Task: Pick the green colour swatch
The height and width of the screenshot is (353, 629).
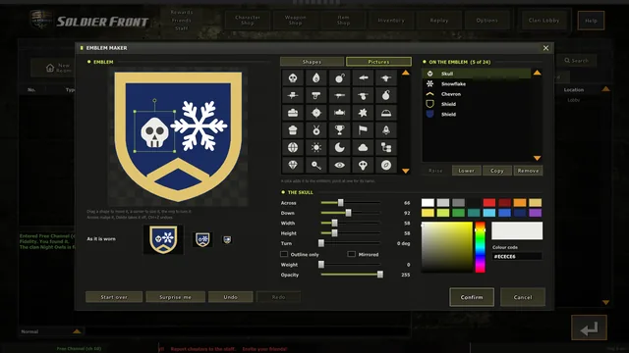Action: [459, 213]
